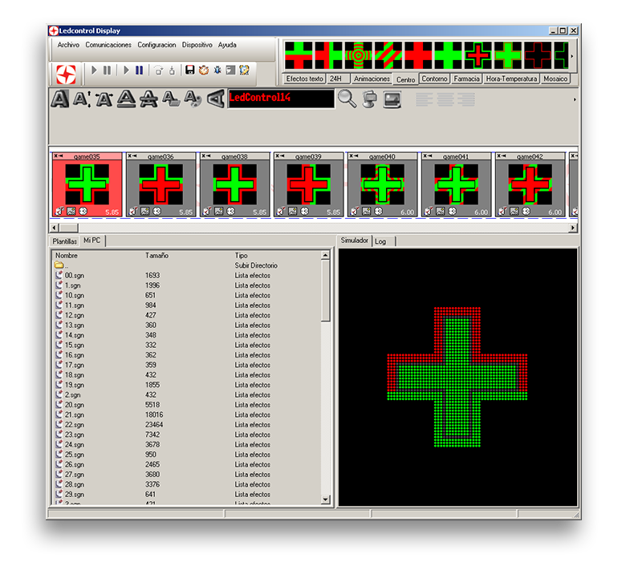This screenshot has height=566, width=626.
Task: Click the Tipo column header
Action: pos(241,255)
